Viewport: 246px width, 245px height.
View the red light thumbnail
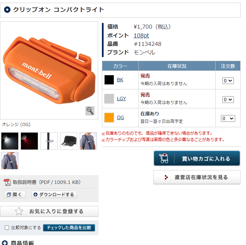29,141
